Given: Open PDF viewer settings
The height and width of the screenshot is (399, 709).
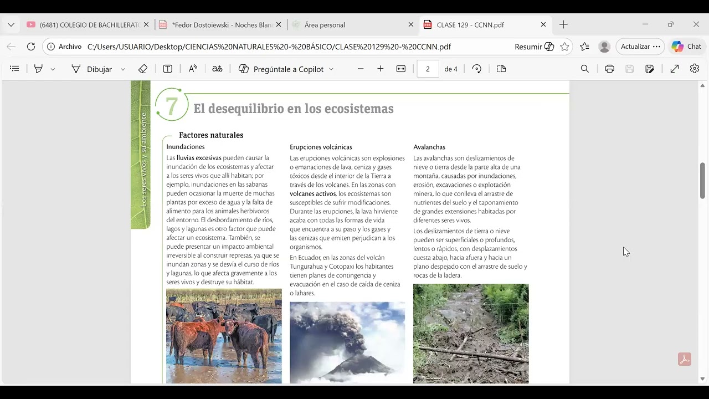Looking at the screenshot, I should click(695, 69).
